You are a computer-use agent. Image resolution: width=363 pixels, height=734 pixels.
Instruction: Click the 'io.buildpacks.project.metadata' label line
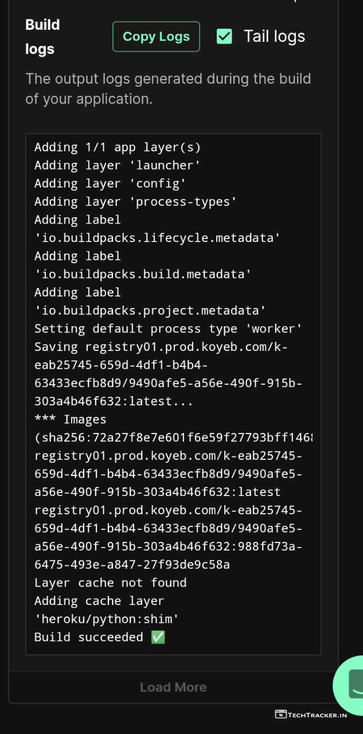point(150,311)
